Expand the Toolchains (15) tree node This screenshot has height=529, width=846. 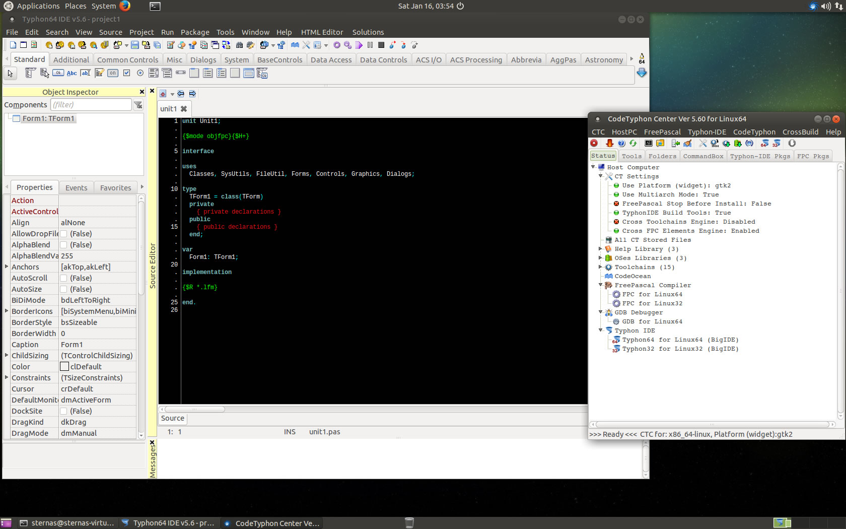click(600, 267)
